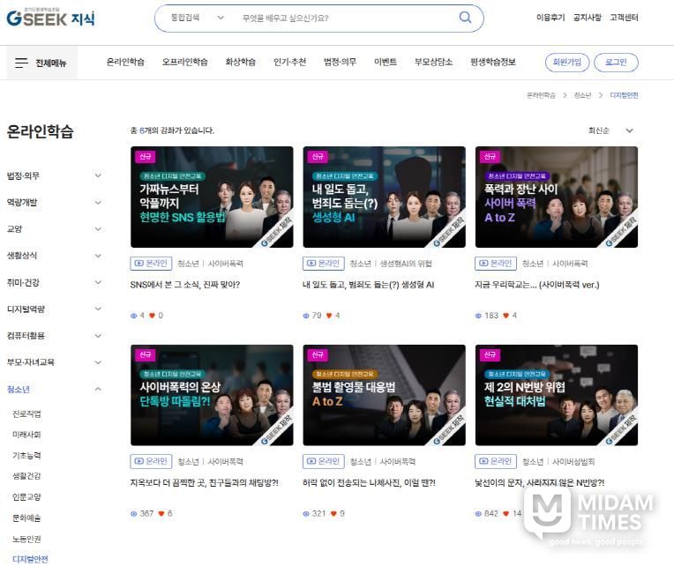Open the 제 2의 N번방 위협 thumbnail
This screenshot has width=674, height=566.
[556, 395]
